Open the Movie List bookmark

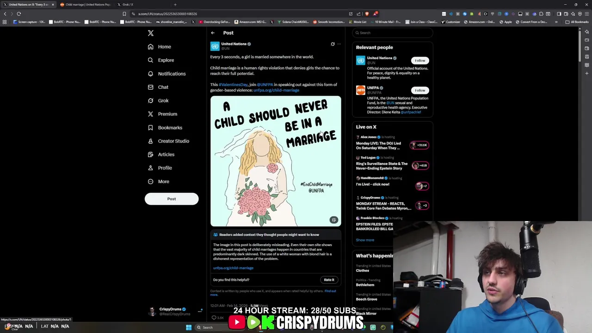[x=358, y=22]
